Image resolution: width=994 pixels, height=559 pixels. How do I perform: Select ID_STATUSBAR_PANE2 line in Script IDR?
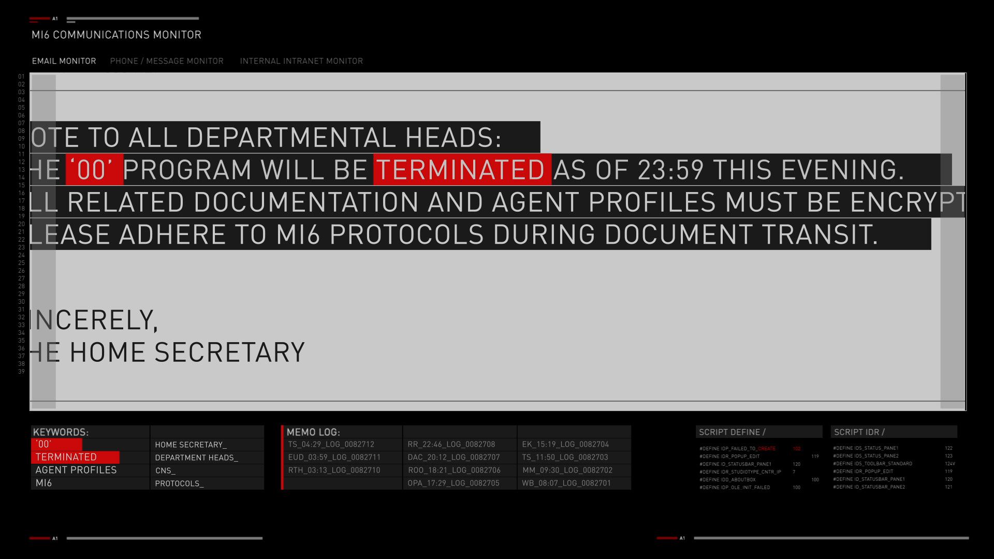click(893, 487)
